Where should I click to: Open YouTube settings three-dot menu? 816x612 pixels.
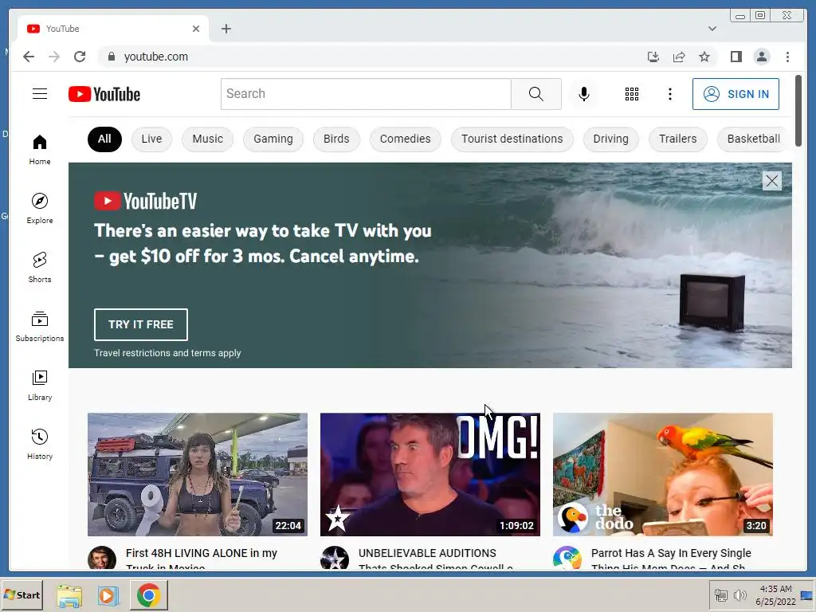pos(669,94)
